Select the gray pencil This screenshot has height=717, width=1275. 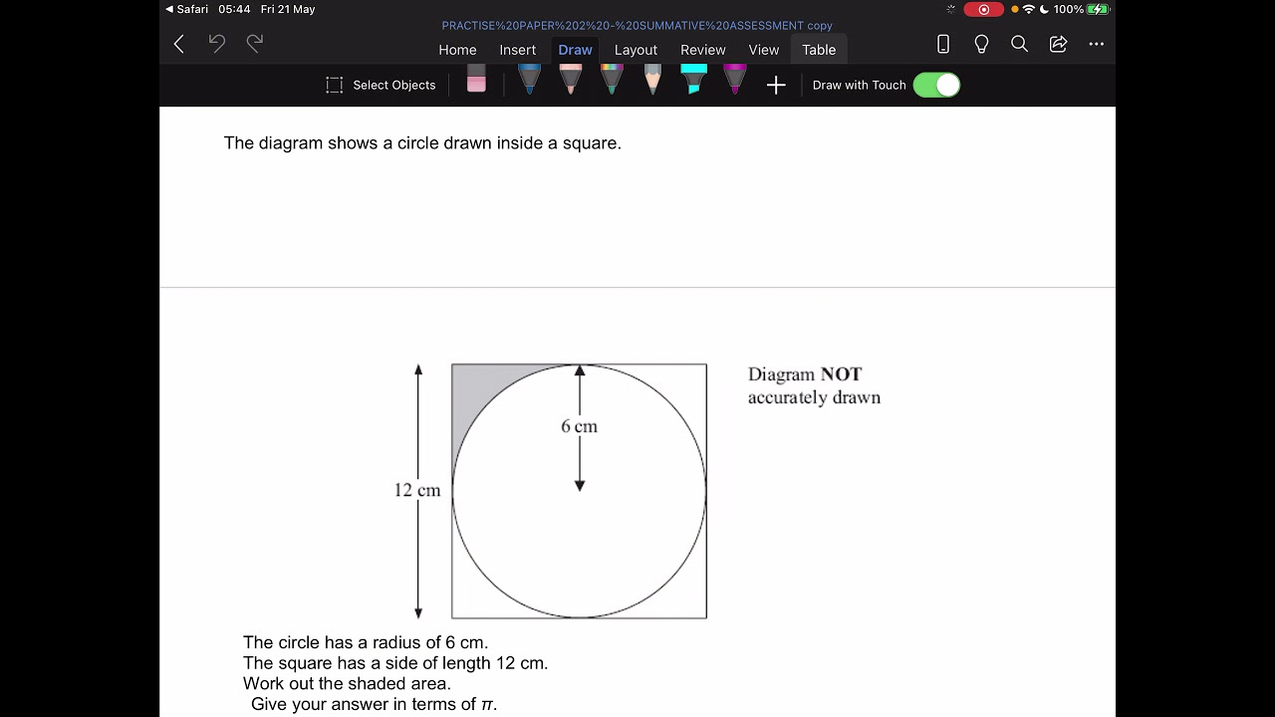point(652,80)
